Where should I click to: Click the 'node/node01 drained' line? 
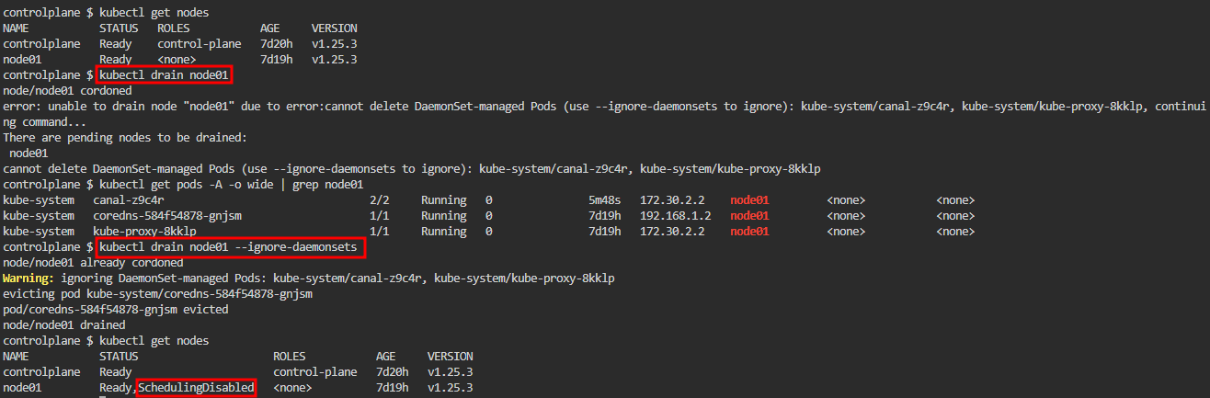coord(64,325)
